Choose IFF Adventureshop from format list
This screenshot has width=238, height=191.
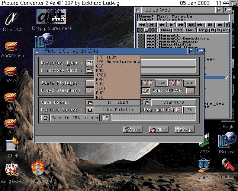tap(118, 62)
